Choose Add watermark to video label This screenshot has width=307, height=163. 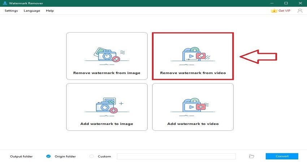193,124
